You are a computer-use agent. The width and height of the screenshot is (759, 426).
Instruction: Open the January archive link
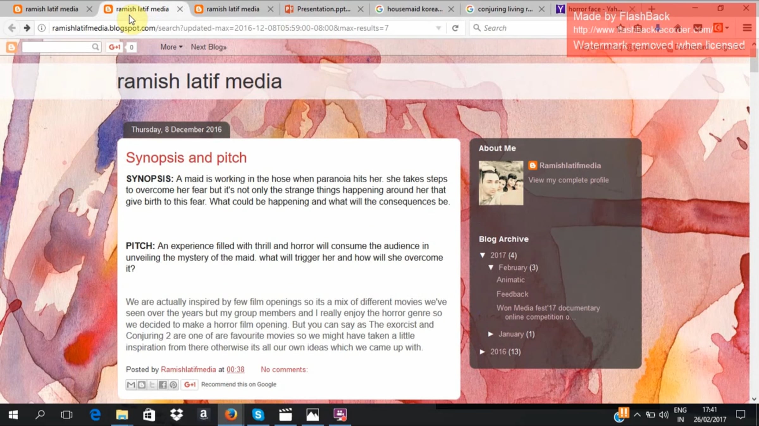[x=511, y=334]
